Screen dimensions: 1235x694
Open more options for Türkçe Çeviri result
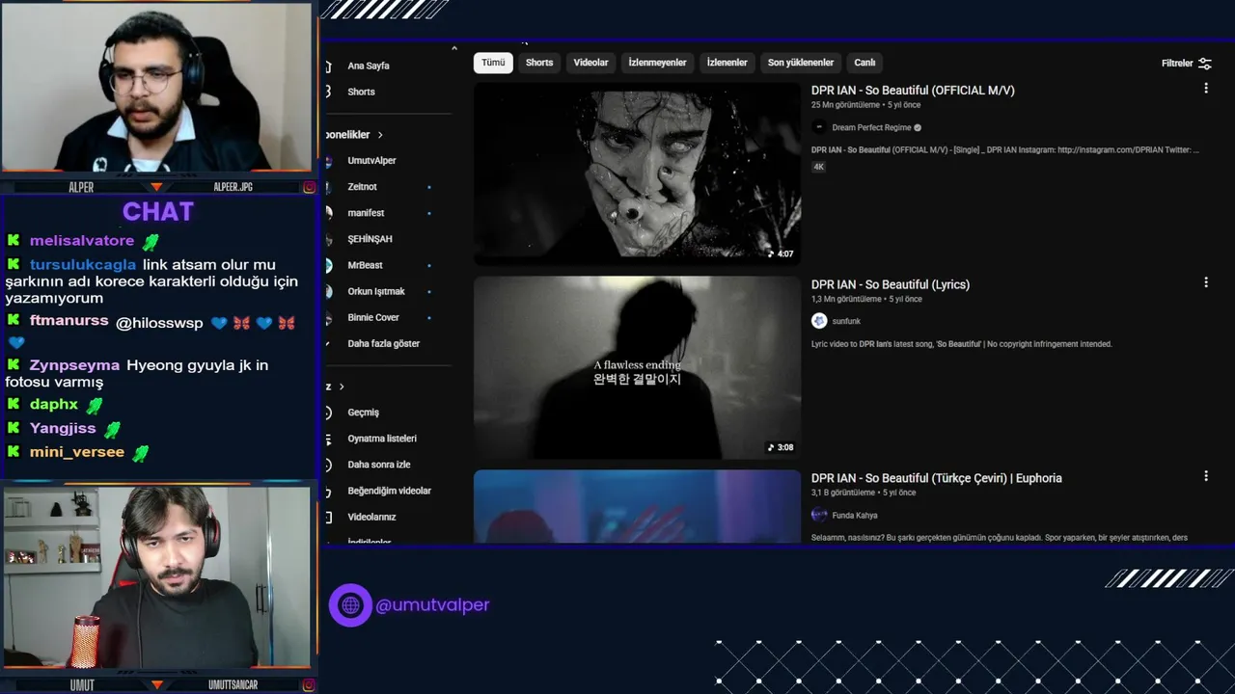[1205, 476]
